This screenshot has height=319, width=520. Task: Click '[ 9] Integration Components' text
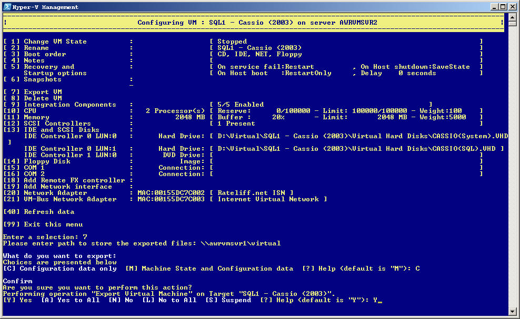tap(59, 105)
